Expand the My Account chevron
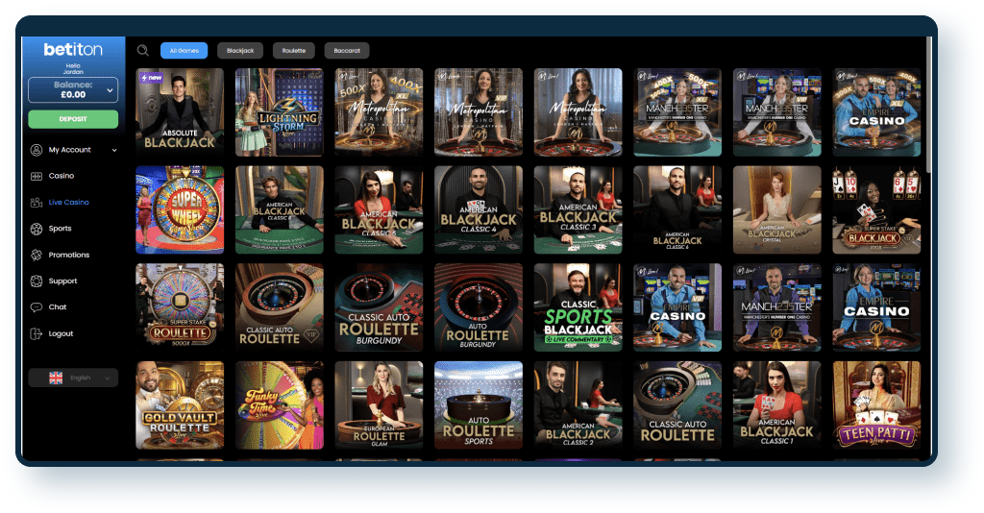This screenshot has height=513, width=984. (x=114, y=150)
